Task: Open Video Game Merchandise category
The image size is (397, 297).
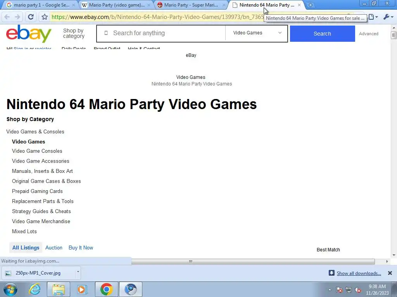Action: point(41,221)
